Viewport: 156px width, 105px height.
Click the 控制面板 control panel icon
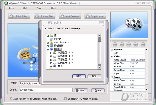[x=51, y=46]
